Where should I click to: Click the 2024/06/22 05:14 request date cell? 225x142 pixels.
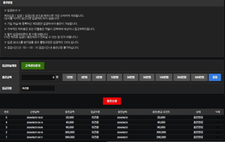35,123
